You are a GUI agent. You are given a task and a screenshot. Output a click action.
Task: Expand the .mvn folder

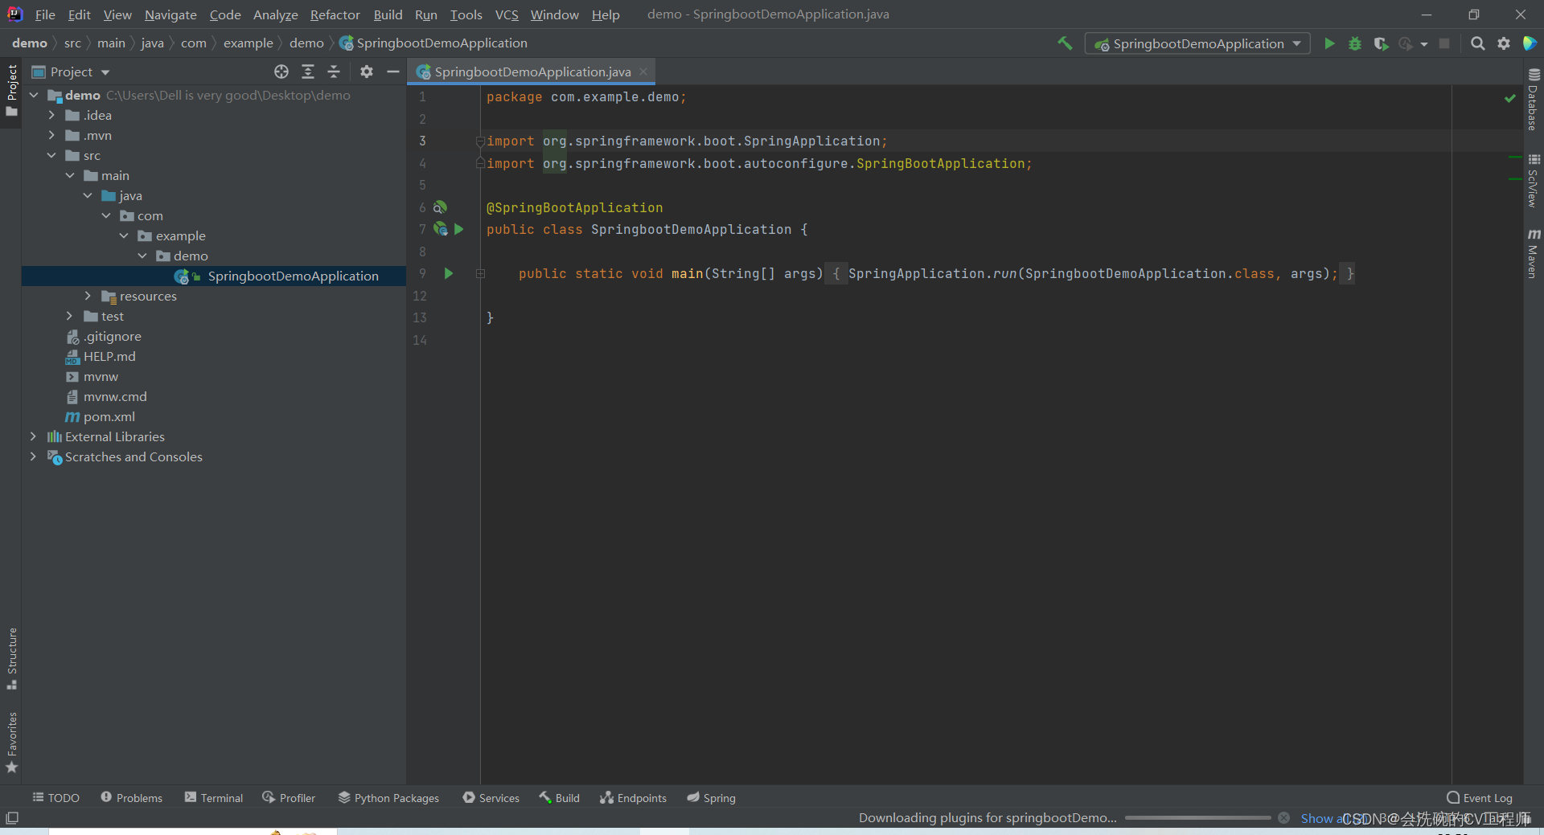click(51, 135)
